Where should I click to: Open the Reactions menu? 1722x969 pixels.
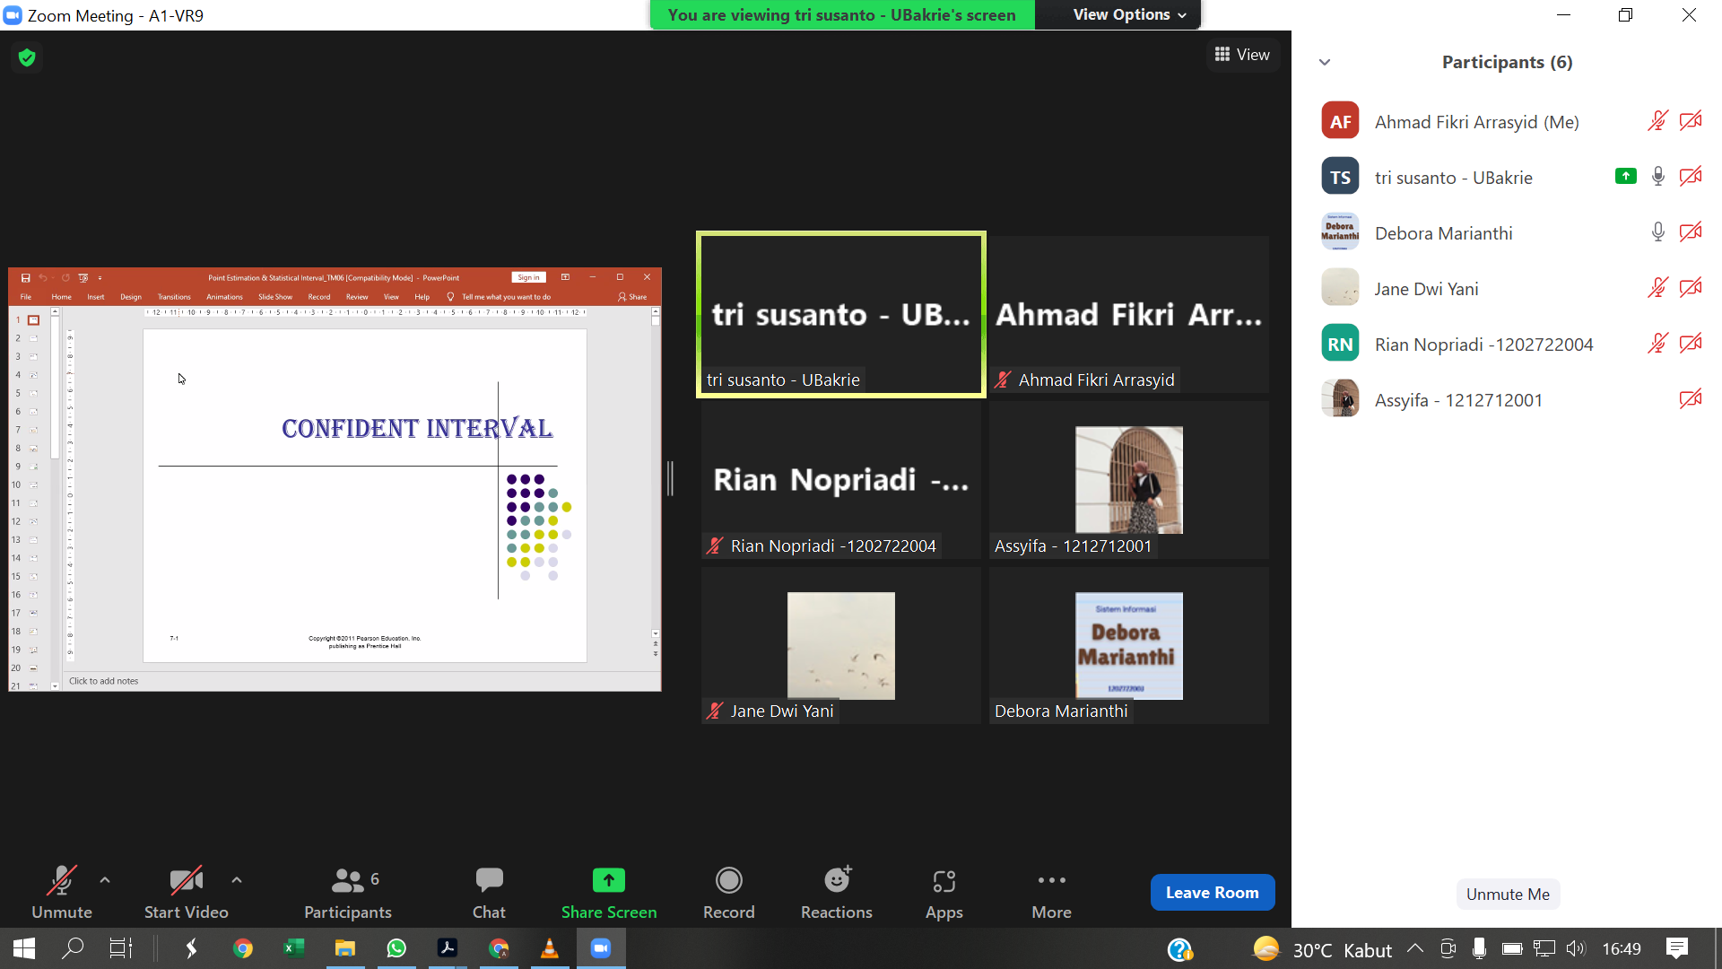pos(837,893)
